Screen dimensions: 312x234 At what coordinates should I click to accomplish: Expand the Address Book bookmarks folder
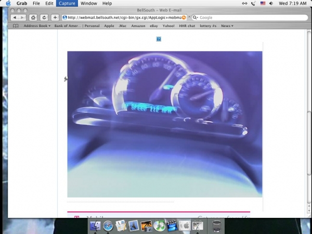pos(37,25)
